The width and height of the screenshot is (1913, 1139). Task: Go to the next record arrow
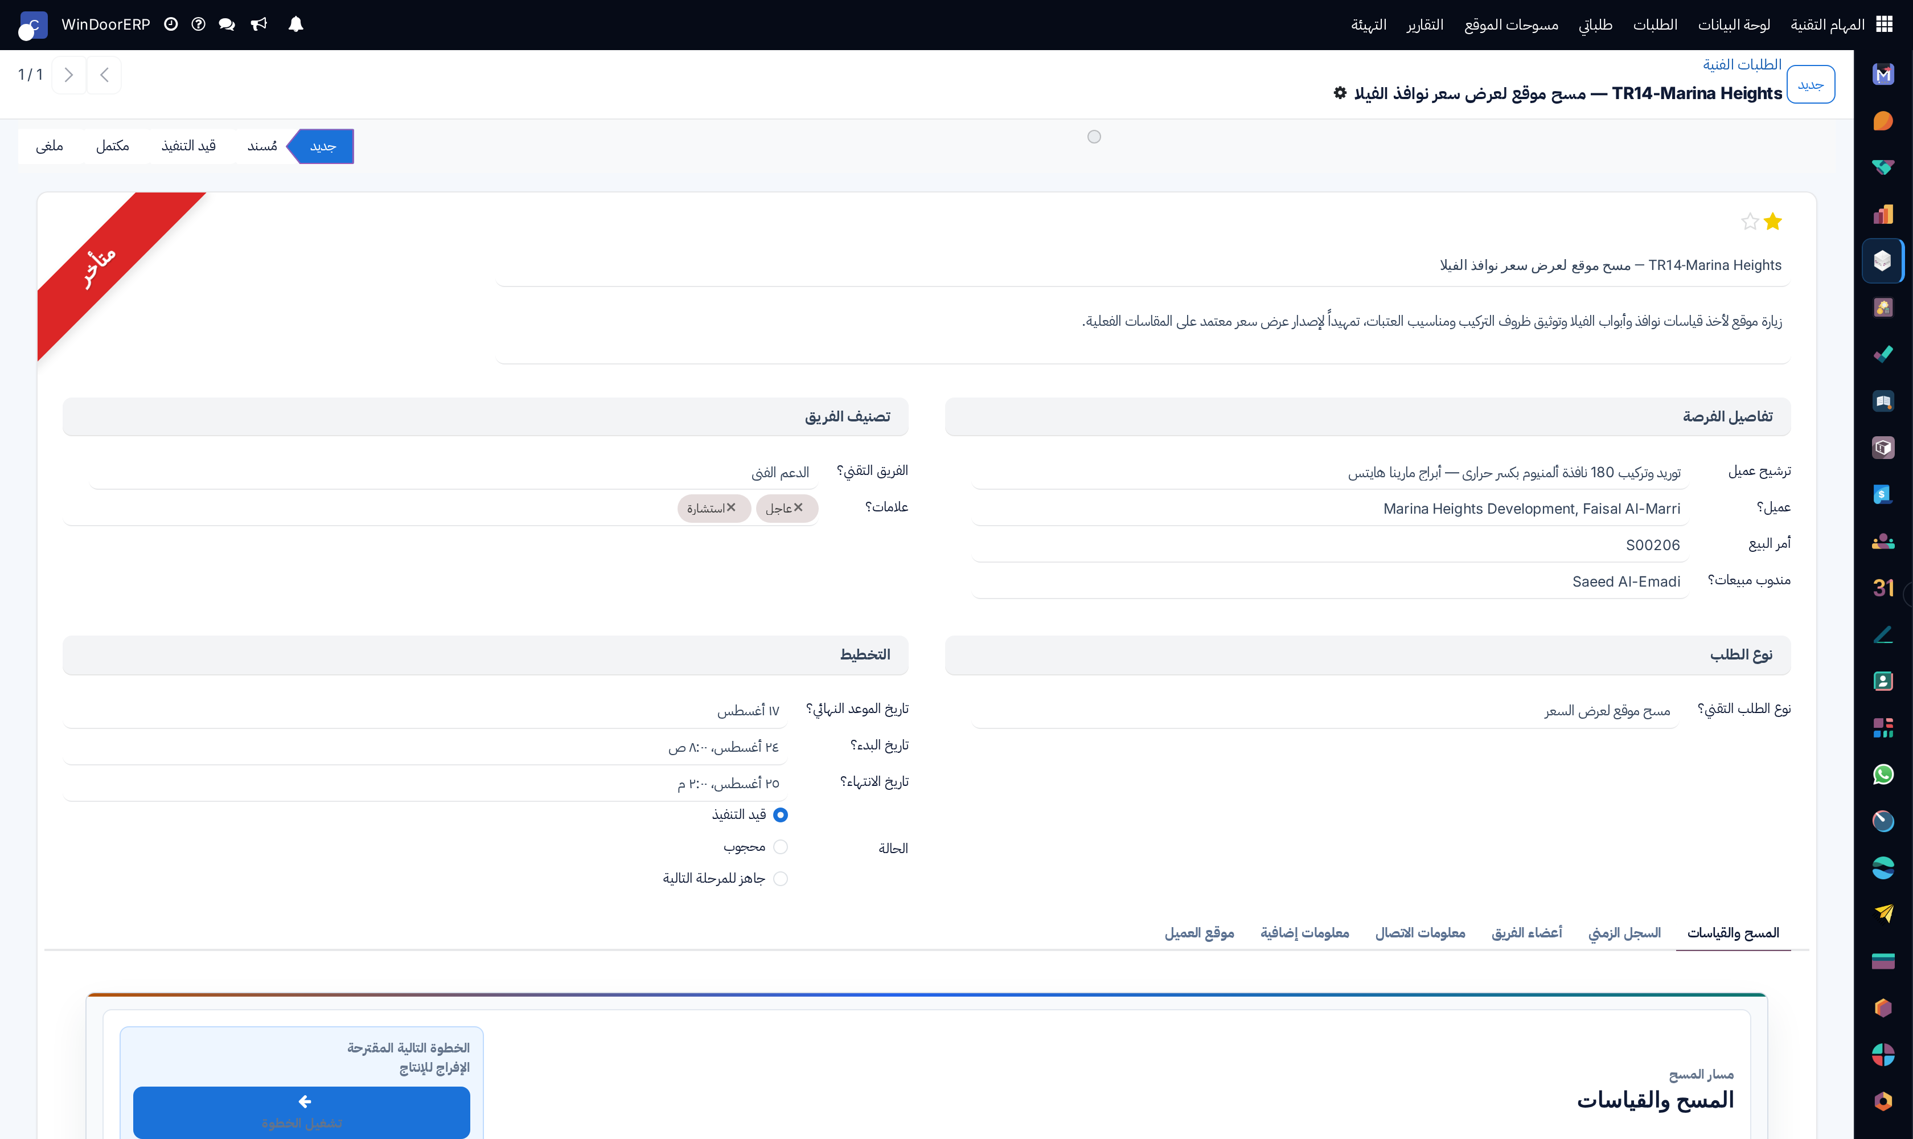coord(69,75)
